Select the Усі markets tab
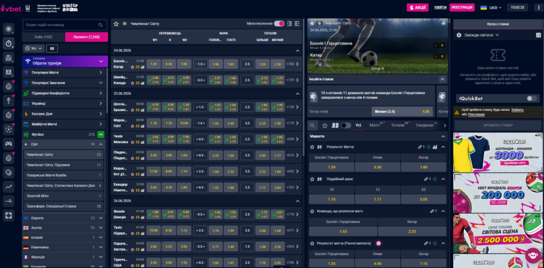Image resolution: width=544 pixels, height=268 pixels. [359, 125]
